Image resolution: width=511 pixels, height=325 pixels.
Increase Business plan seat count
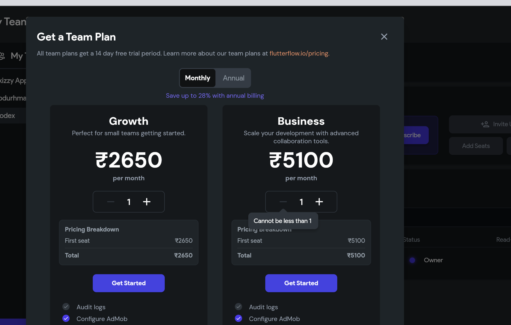pos(319,202)
